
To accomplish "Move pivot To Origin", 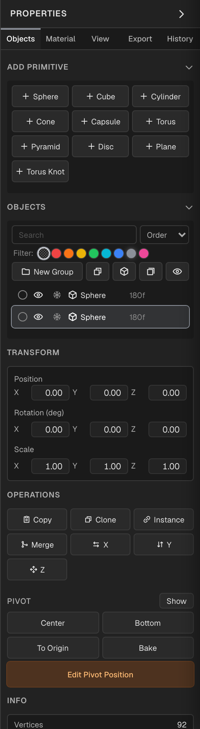I will 53,648.
